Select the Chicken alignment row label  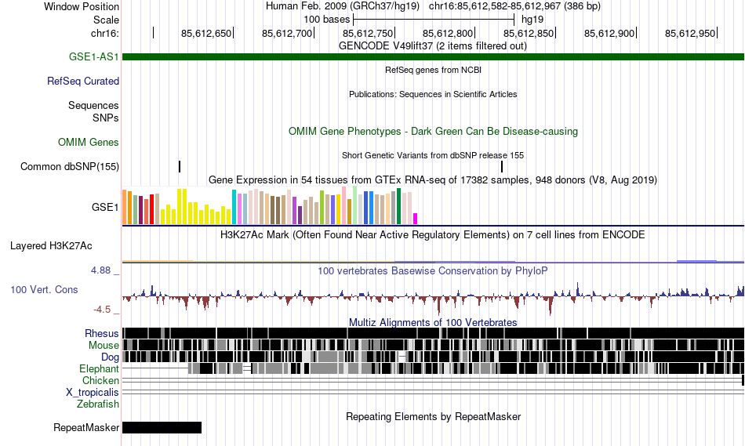point(100,380)
